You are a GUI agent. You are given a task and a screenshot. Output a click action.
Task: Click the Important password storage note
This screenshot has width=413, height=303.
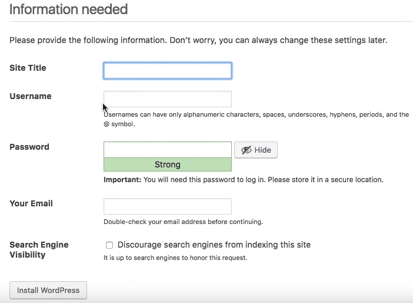(244, 180)
